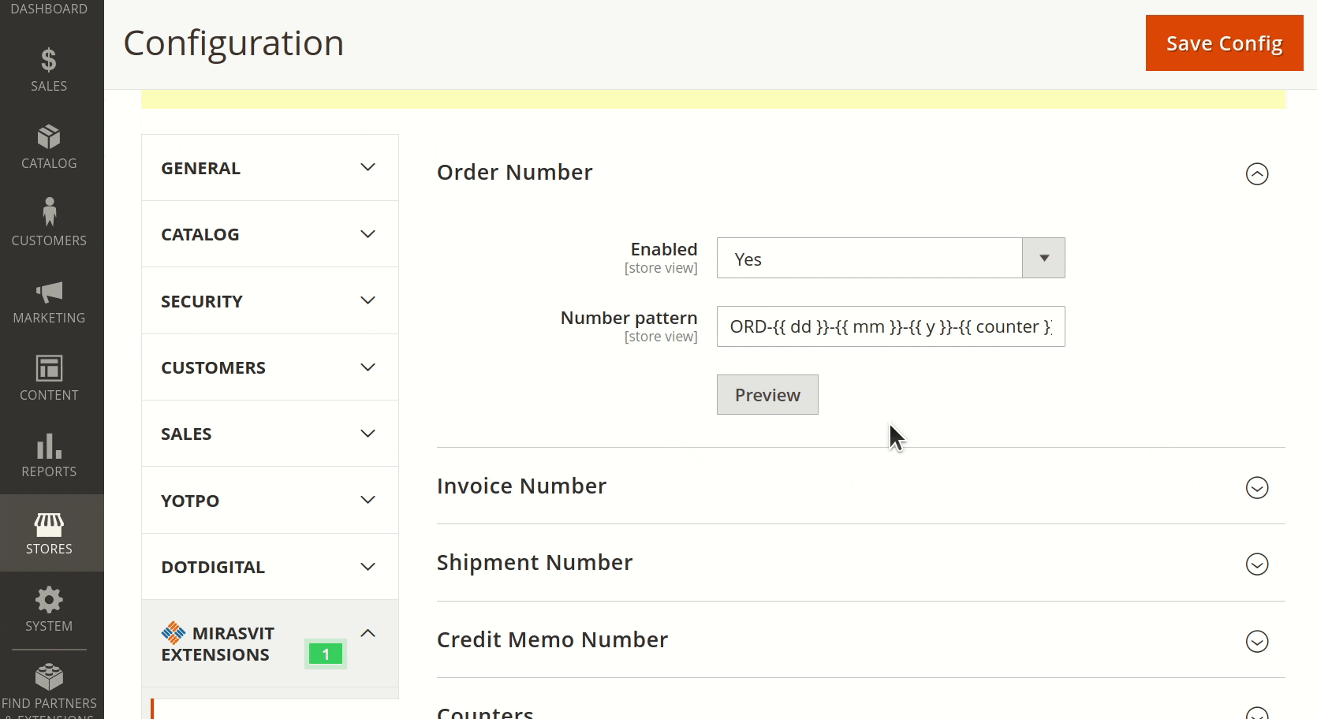Expand the Credit Memo Number section

click(1256, 642)
